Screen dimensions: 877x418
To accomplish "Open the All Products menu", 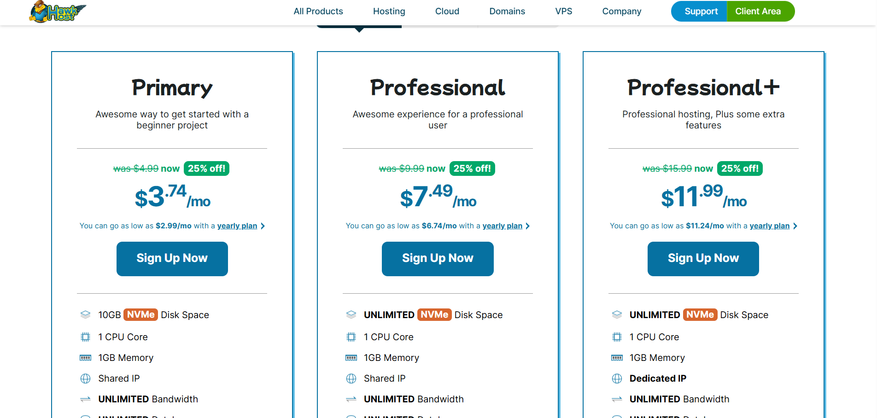I will 318,12.
